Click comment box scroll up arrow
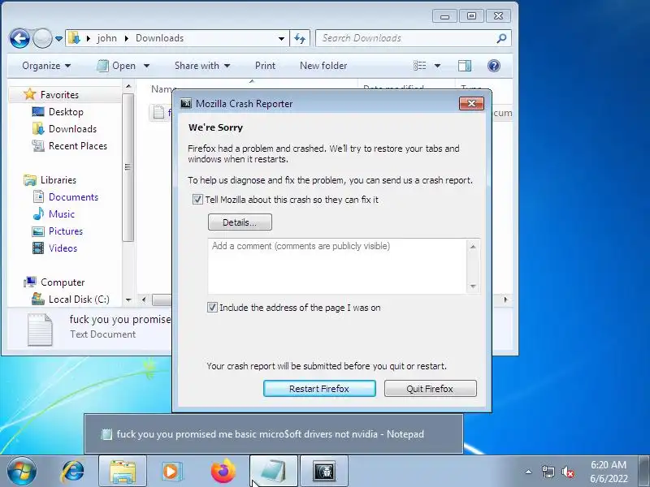The image size is (650, 487). point(473,247)
